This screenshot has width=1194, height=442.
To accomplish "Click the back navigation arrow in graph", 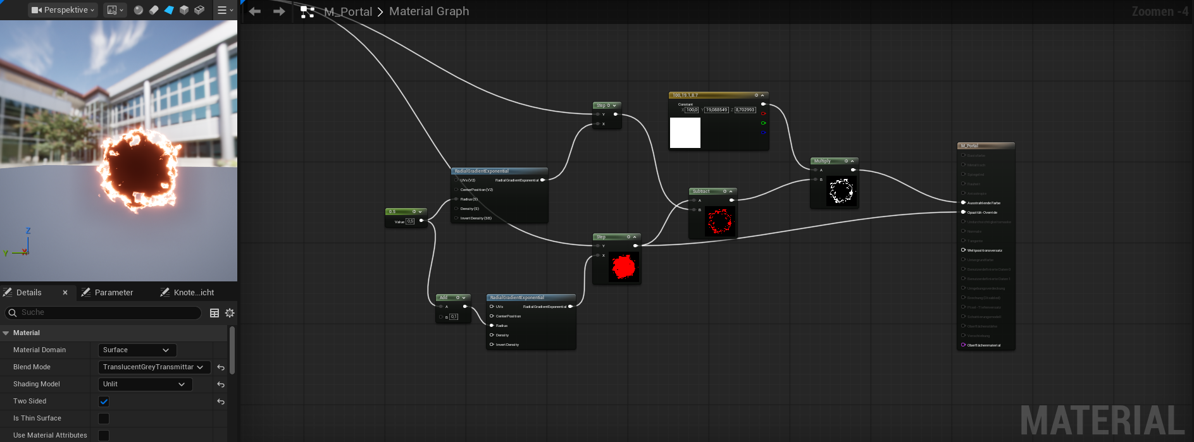I will [x=255, y=11].
